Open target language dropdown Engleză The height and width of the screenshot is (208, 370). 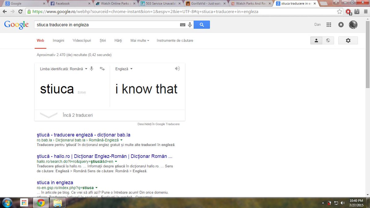(x=124, y=69)
